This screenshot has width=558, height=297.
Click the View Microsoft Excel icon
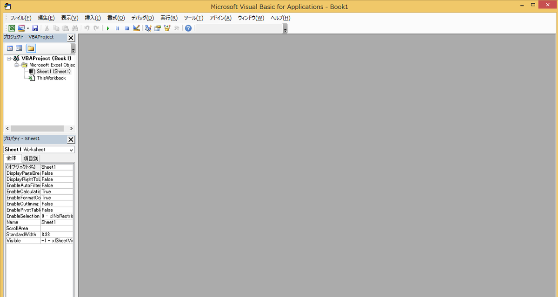(12, 28)
